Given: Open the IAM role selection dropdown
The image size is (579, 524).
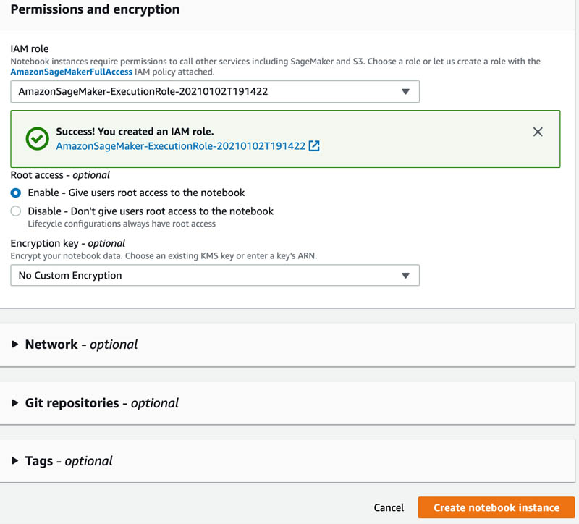Looking at the screenshot, I should coord(215,92).
